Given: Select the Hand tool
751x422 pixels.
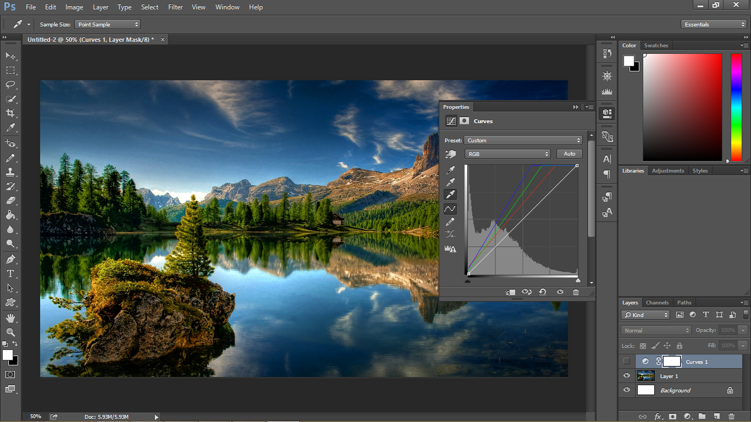Looking at the screenshot, I should pos(10,318).
